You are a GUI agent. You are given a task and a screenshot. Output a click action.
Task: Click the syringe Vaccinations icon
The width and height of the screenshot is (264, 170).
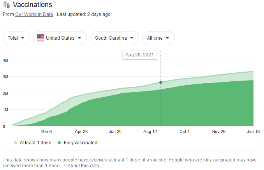tap(7, 5)
